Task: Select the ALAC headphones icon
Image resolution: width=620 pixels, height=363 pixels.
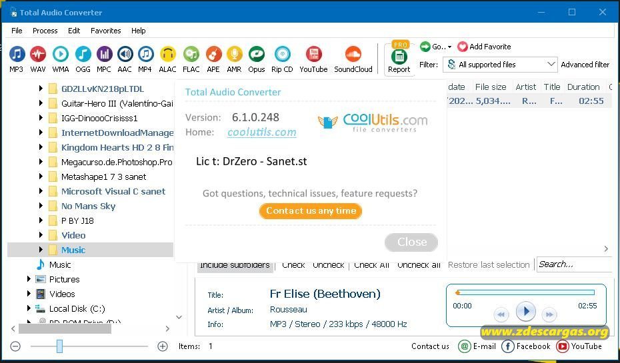Action: coord(167,55)
